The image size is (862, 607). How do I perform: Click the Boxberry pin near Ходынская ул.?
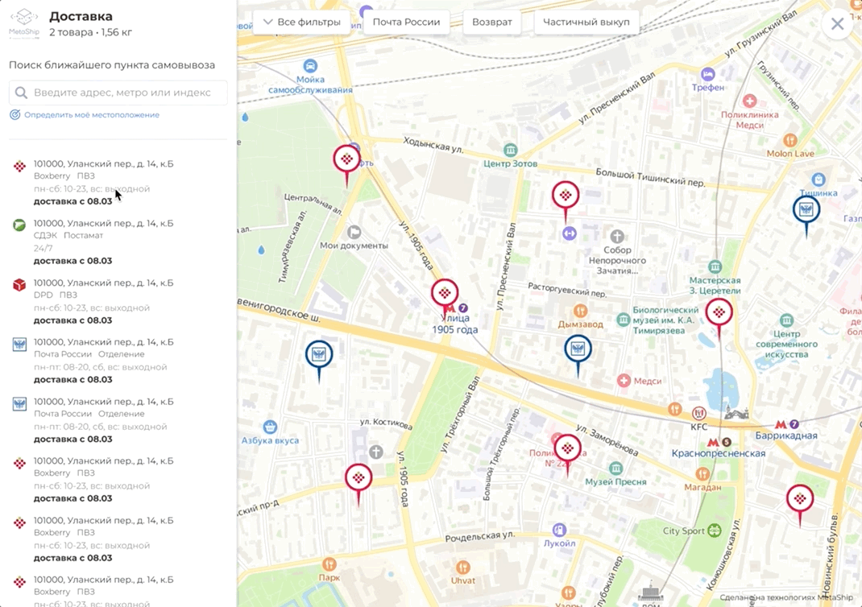coord(346,160)
